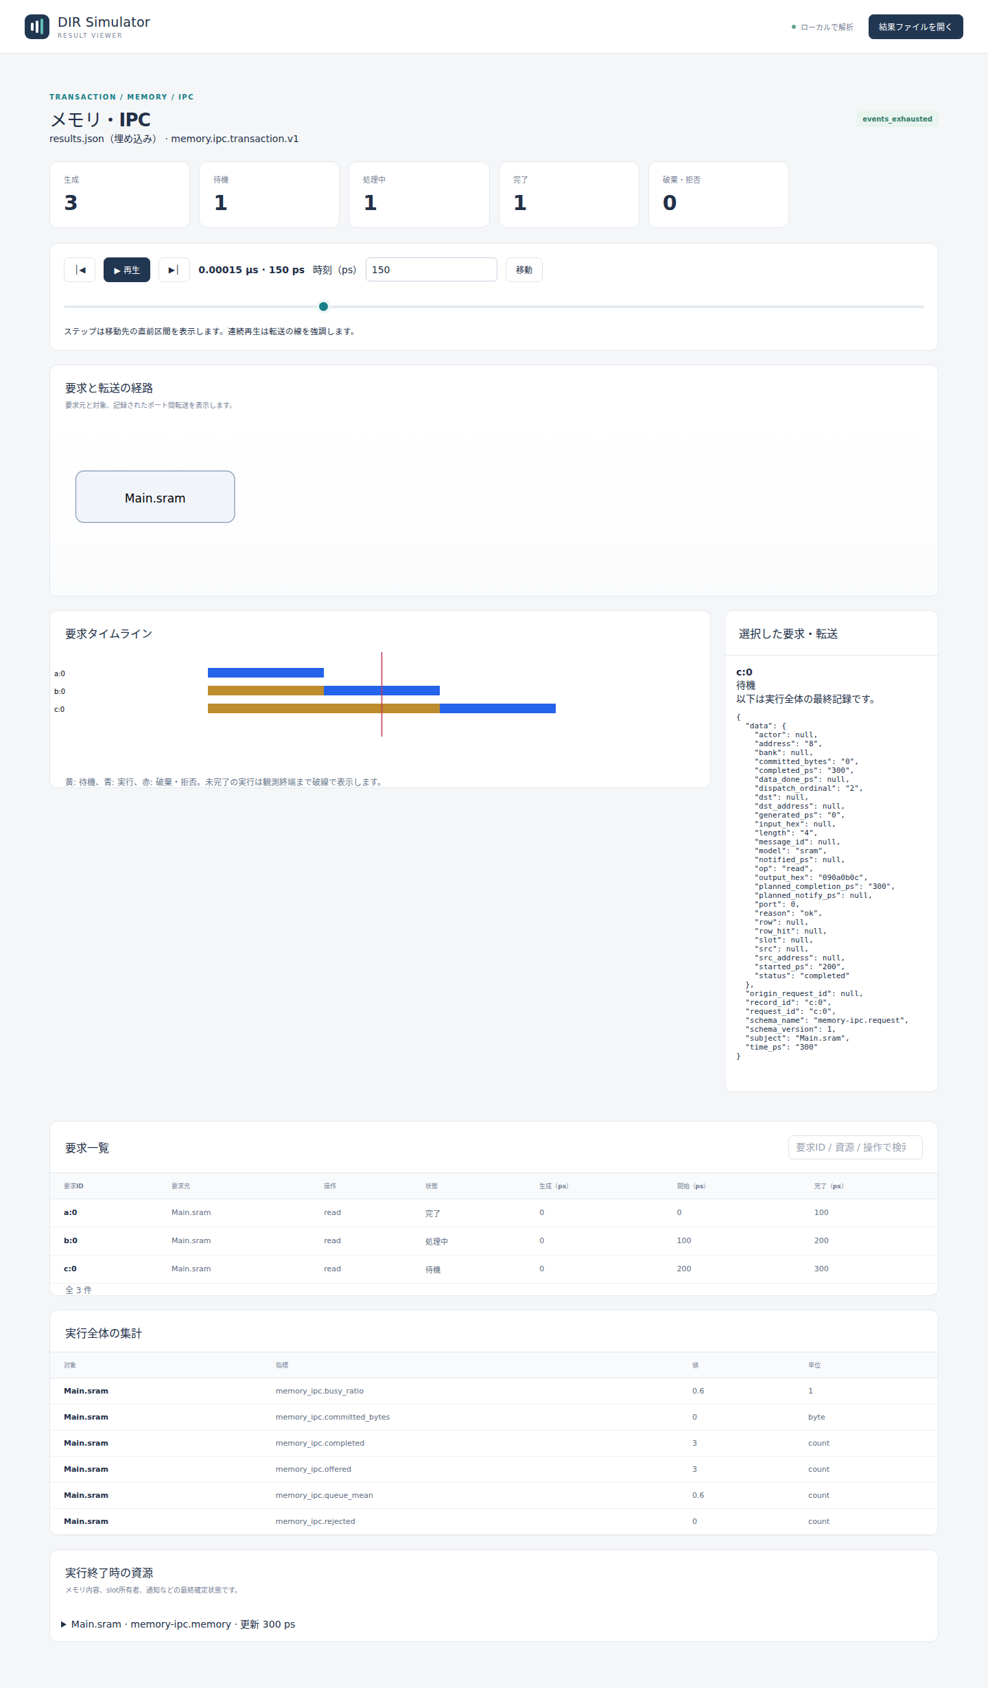Viewport: 988px width, 1688px height.
Task: Click the b:0 yellow waiting bar
Action: 266,691
